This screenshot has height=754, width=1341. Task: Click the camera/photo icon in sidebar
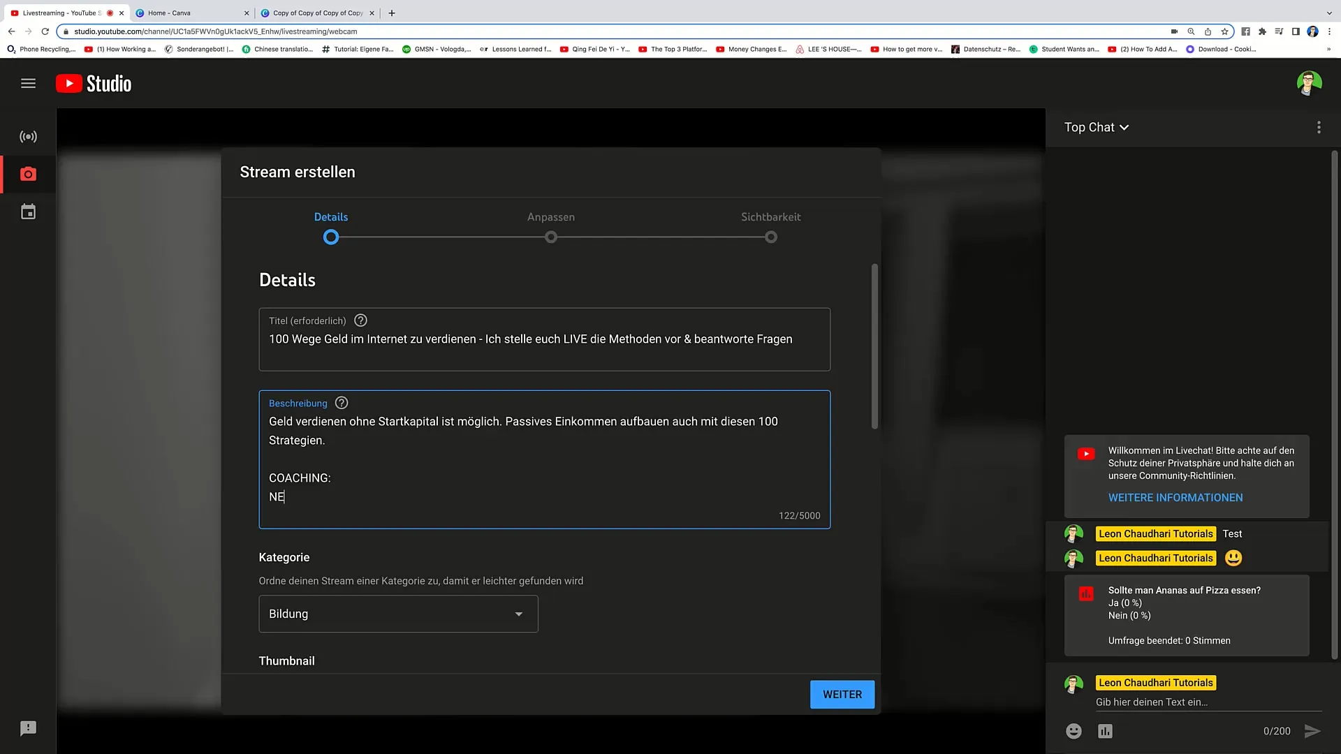(28, 174)
